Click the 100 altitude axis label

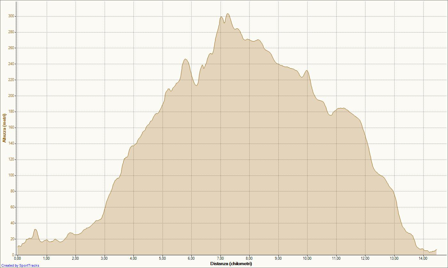pyautogui.click(x=12, y=175)
